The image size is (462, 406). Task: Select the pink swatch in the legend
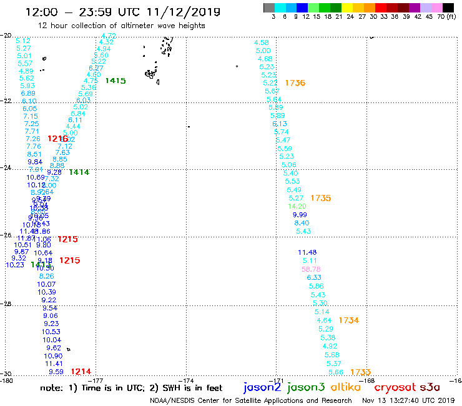437,7
